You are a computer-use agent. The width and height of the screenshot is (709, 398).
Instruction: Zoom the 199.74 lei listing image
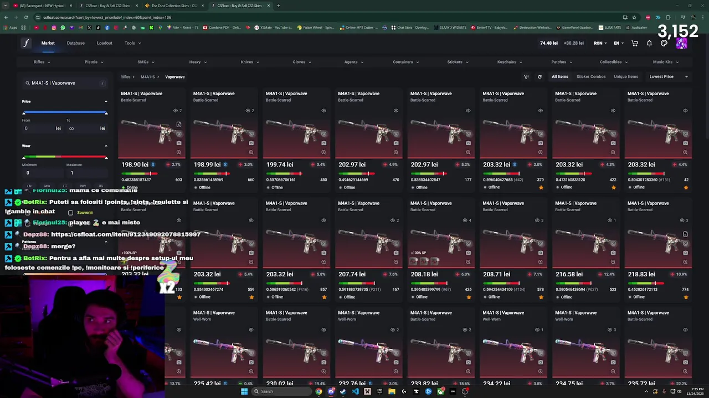point(323,152)
